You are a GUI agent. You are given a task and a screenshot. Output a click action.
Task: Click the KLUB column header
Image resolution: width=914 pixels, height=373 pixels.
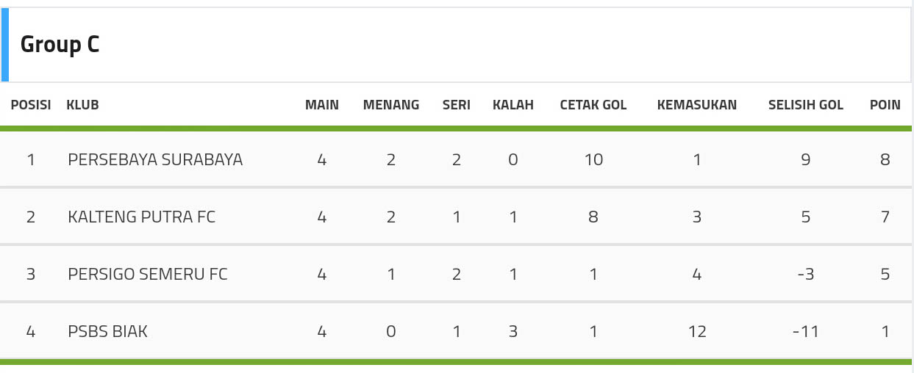click(82, 105)
